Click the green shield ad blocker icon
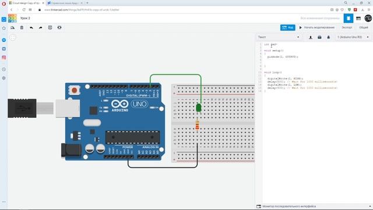Image resolution: width=373 pixels, height=210 pixels. pyautogui.click(x=349, y=10)
